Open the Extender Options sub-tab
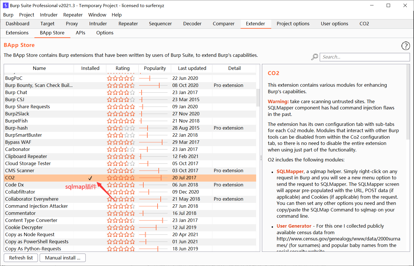The height and width of the screenshot is (266, 414). 105,33
